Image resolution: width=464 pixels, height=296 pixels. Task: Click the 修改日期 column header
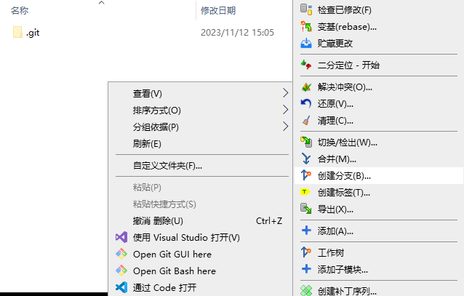[x=218, y=11]
